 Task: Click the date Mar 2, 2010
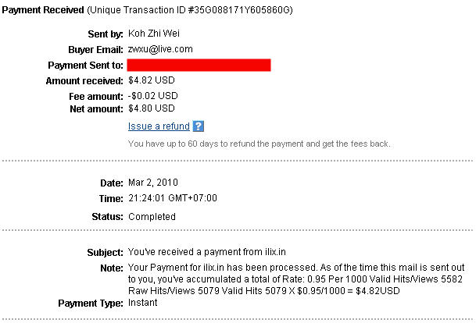coord(153,183)
